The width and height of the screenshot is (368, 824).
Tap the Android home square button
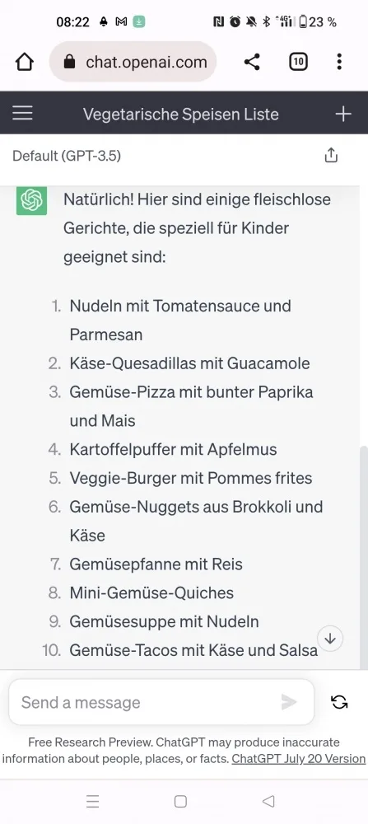(180, 801)
